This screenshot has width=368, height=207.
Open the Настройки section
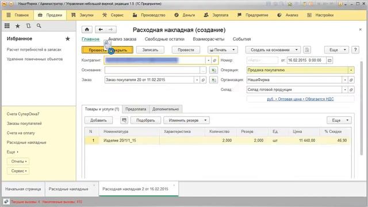[x=320, y=15]
